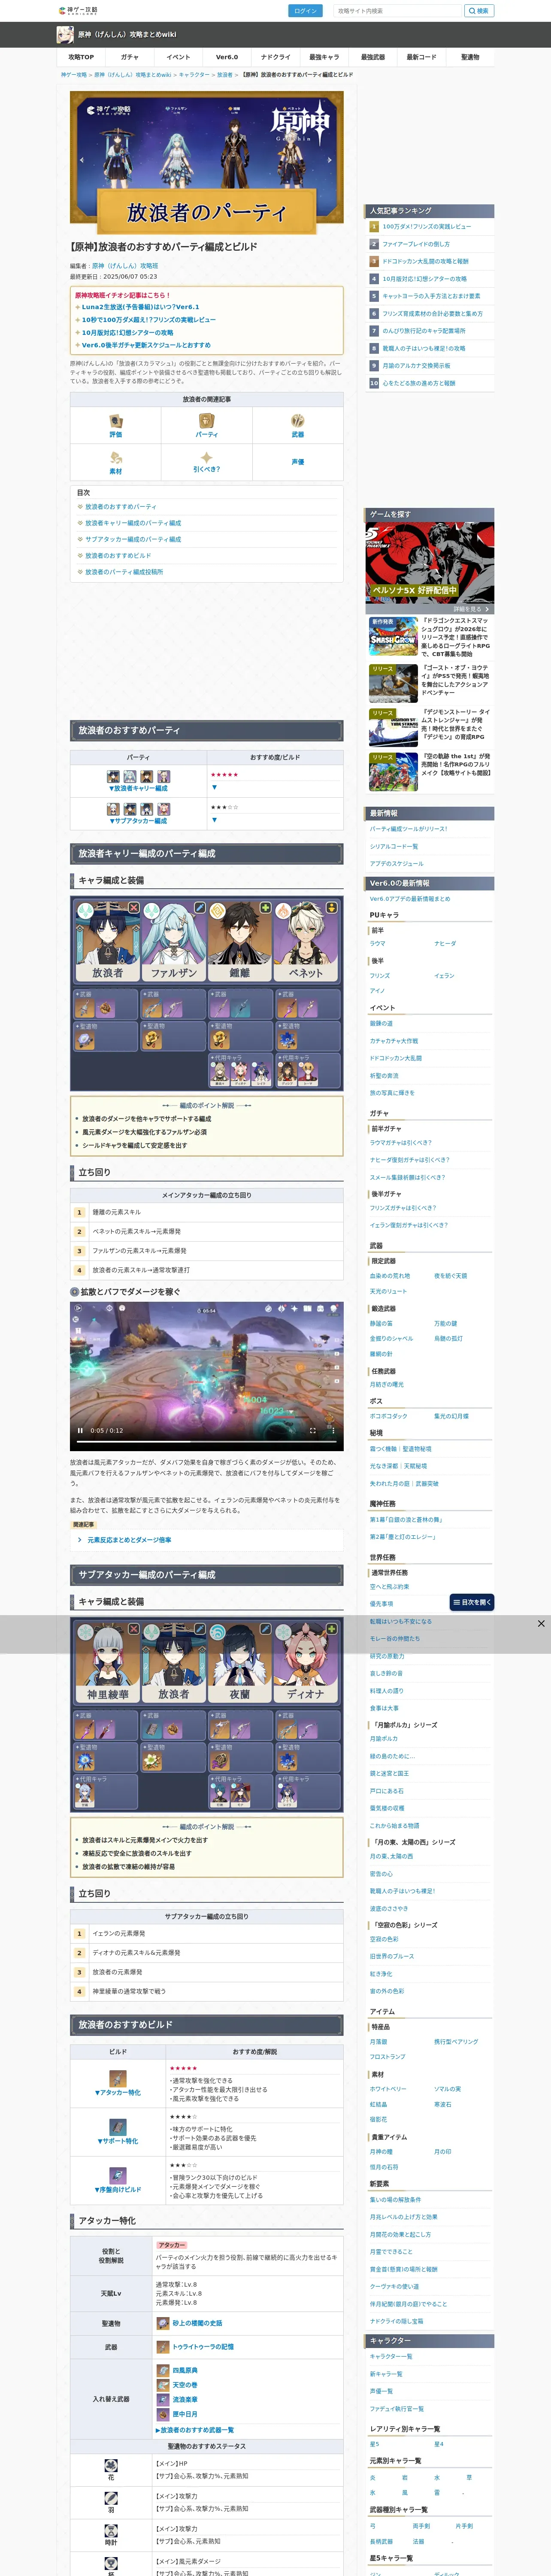Open the イベント nav tab
The image size is (551, 2576).
178,57
